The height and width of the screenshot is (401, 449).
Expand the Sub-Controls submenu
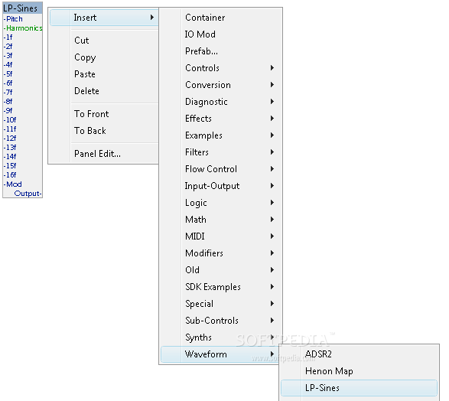(220, 321)
